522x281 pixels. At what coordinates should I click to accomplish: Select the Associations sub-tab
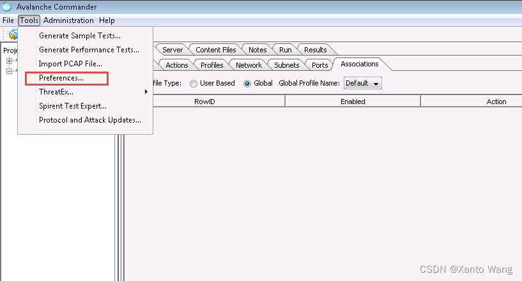click(x=360, y=64)
